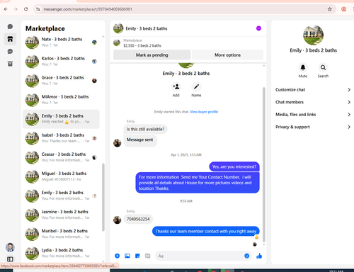Select Emily conversation with reacted message preview
The height and width of the screenshot is (272, 354).
[62, 119]
